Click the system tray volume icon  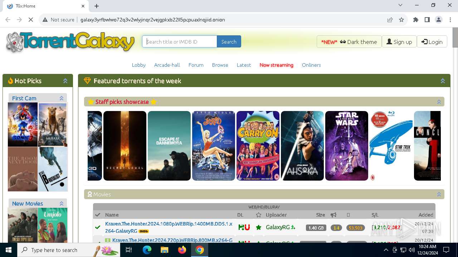412,250
